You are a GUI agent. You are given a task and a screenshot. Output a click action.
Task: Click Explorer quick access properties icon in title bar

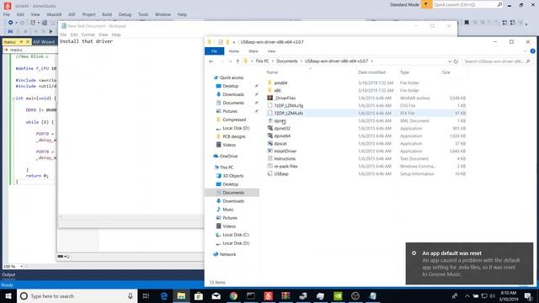coord(221,42)
